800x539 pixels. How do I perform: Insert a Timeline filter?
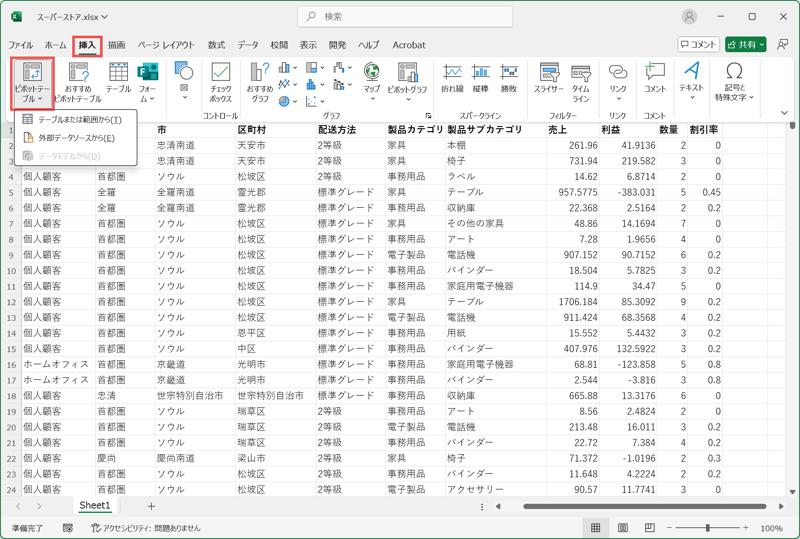pyautogui.click(x=581, y=83)
